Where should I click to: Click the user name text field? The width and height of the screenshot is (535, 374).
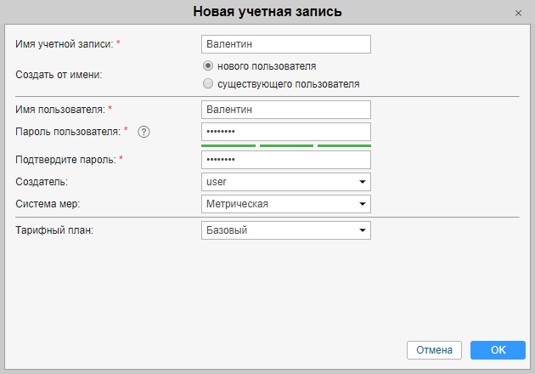286,110
